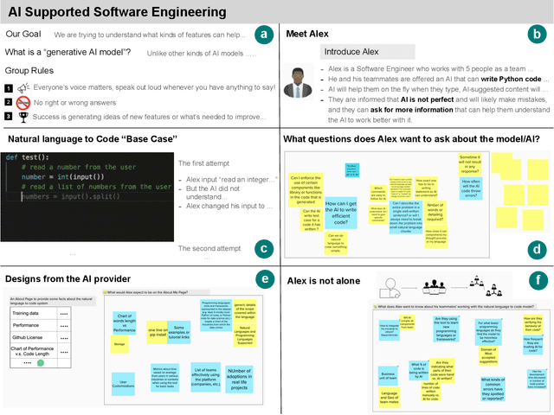
Task: Click Alex's avatar portrait
Action: point(298,82)
